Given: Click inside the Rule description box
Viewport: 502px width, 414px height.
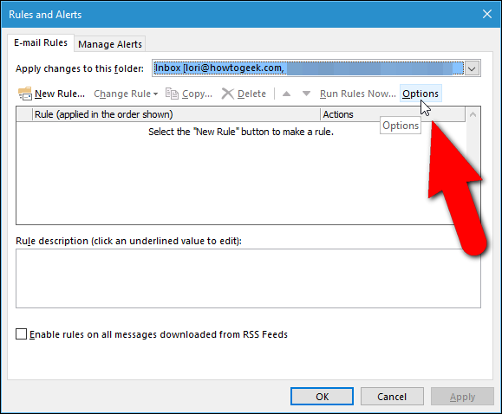Looking at the screenshot, I should tap(248, 278).
